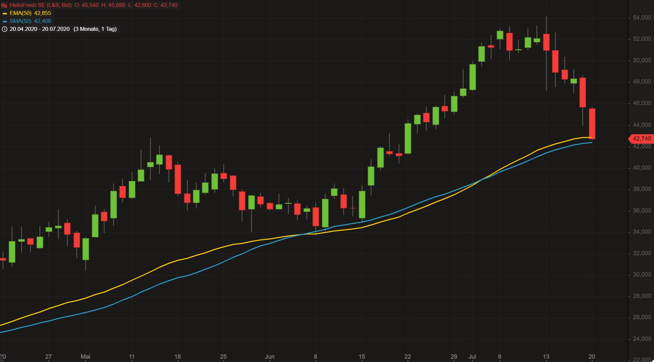Viewport: 654px width, 362px height.
Task: Click the 22 date label on the time axis
Action: 407,357
